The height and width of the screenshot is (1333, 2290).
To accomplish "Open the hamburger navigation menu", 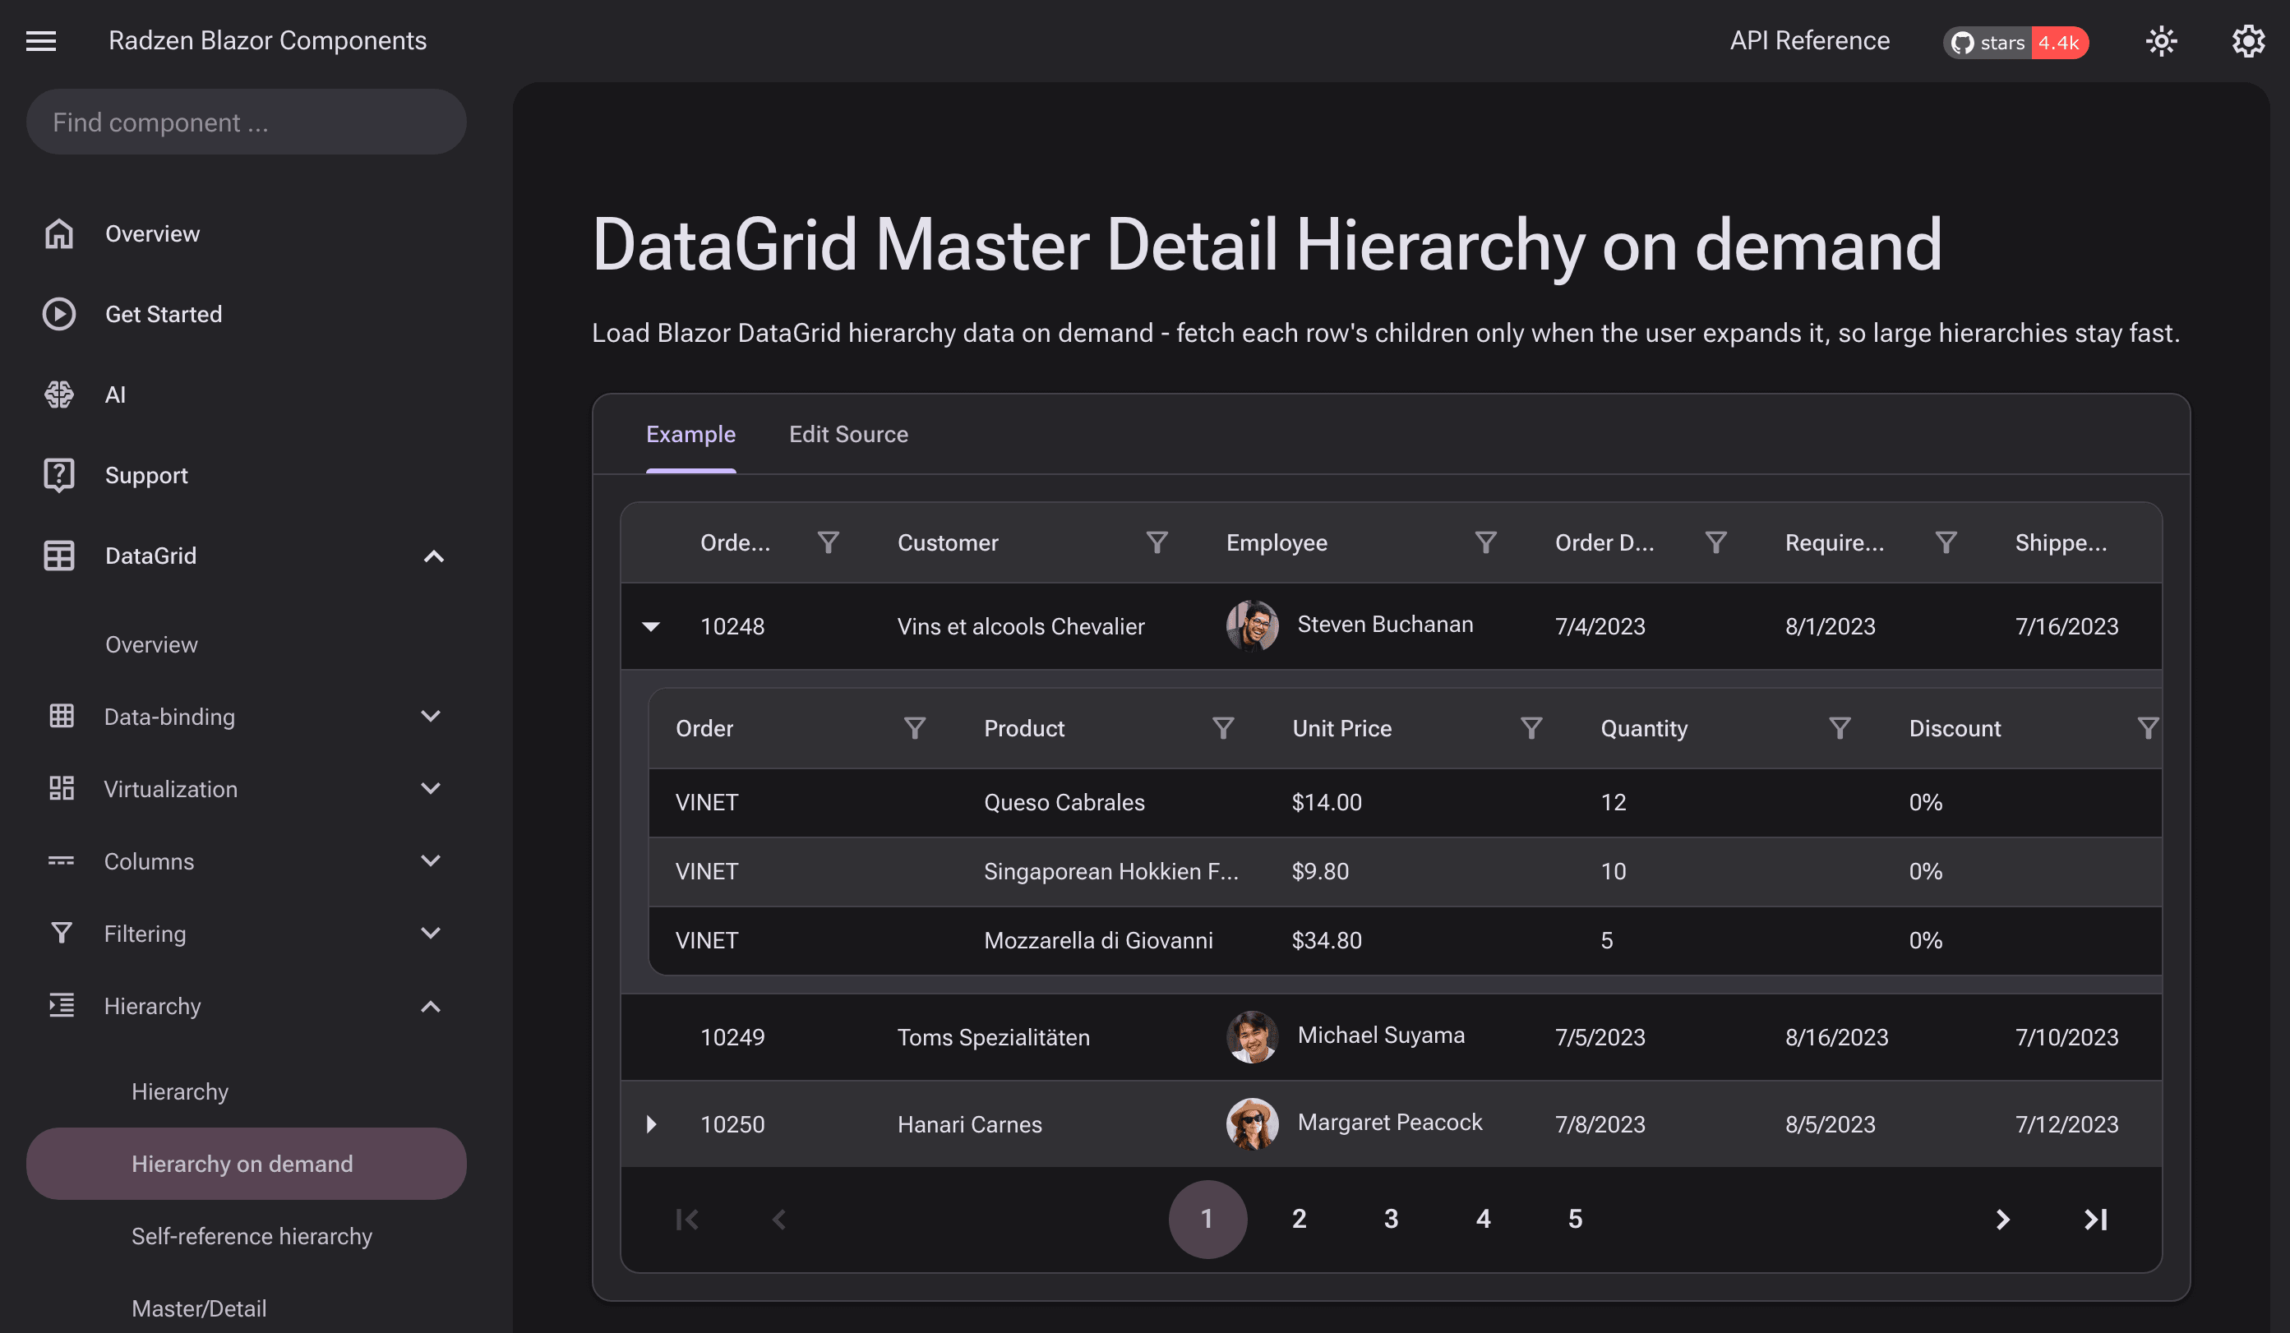I will pyautogui.click(x=41, y=41).
